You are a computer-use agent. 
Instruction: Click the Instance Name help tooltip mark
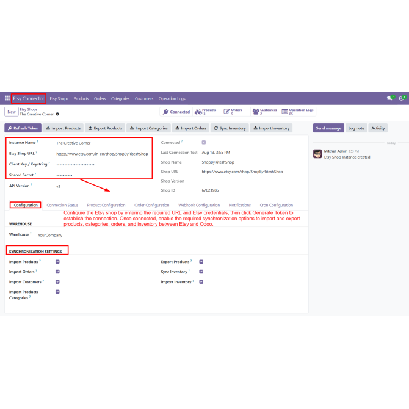(x=37, y=141)
